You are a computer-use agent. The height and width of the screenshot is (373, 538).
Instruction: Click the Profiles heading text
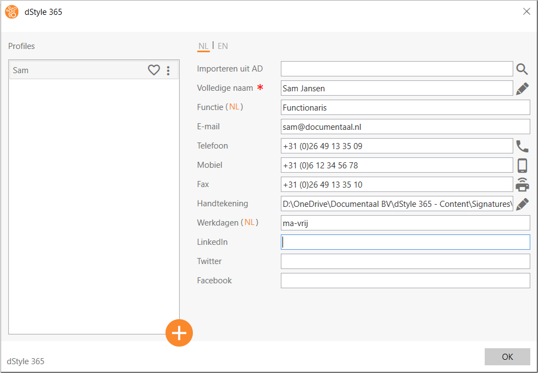click(21, 46)
